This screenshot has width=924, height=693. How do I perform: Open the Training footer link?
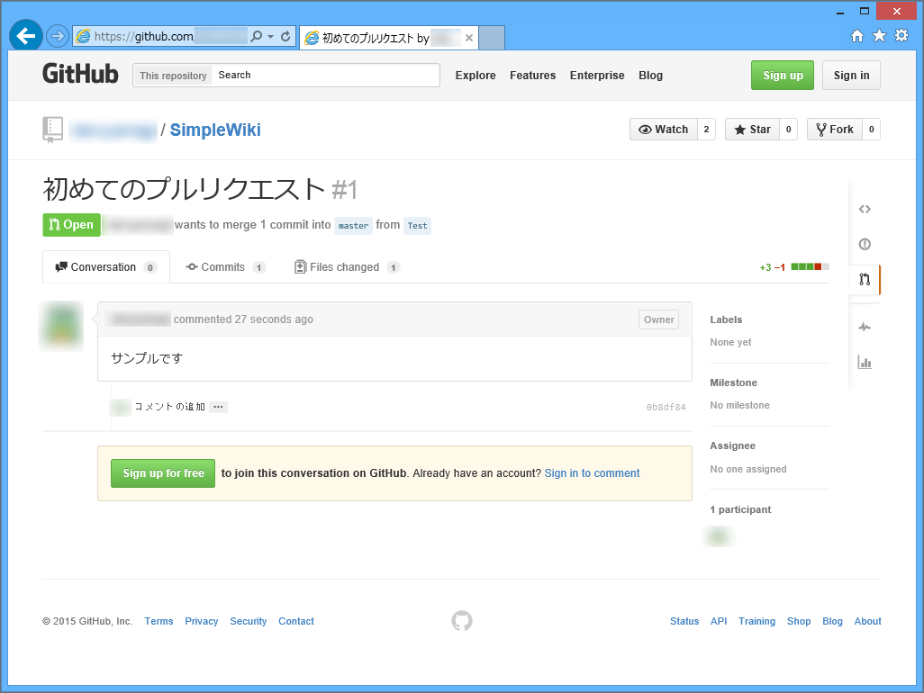tap(756, 621)
